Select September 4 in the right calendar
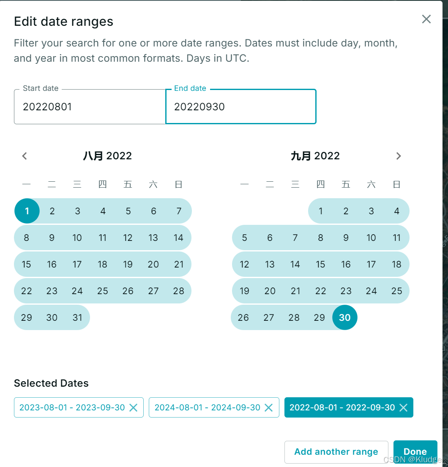This screenshot has width=448, height=467. (396, 211)
